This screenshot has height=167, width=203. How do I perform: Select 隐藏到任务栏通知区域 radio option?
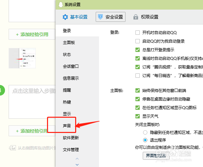click(x=145, y=132)
